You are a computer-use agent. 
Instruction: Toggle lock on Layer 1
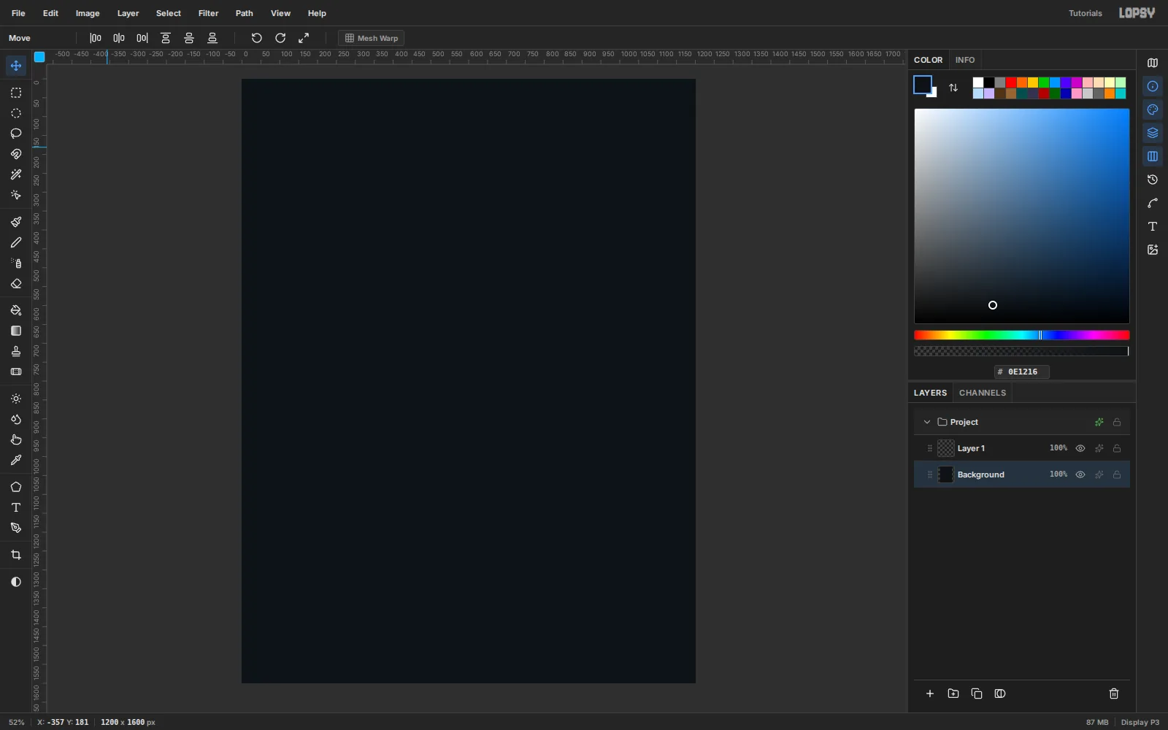pos(1117,448)
